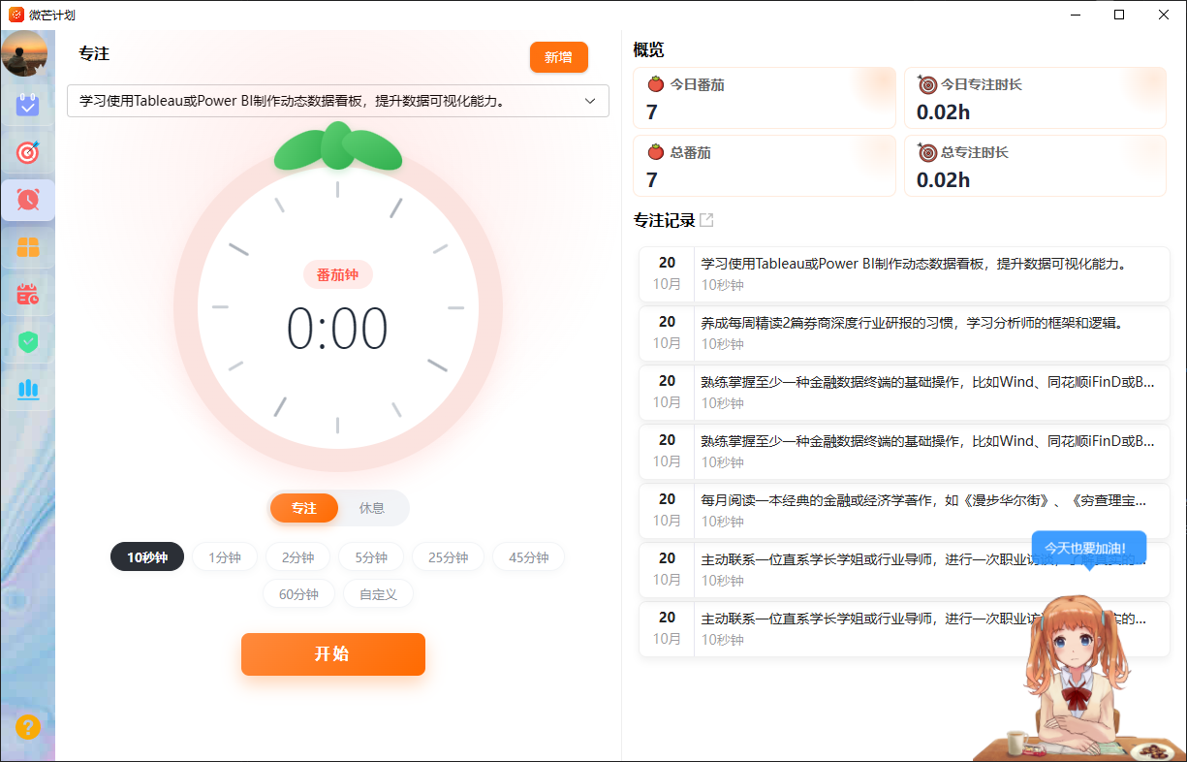Open the 今日番茄 overview card
Image resolution: width=1187 pixels, height=762 pixels.
tap(765, 98)
